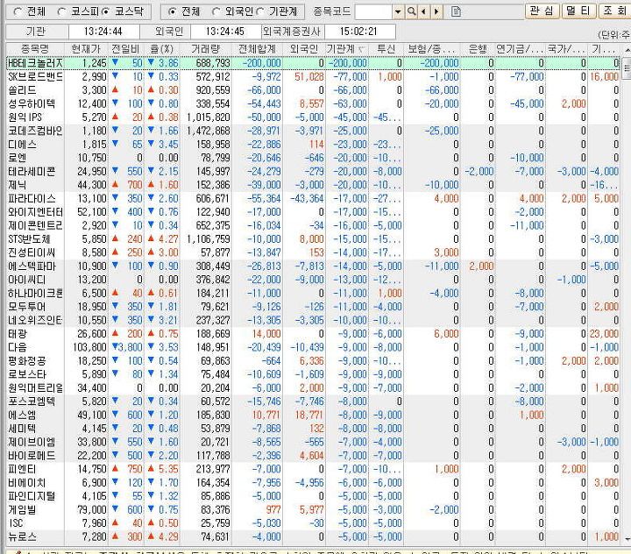Click the 기관계 column sort arrow indicator
Image resolution: width=631 pixels, height=554 pixels.
click(361, 49)
